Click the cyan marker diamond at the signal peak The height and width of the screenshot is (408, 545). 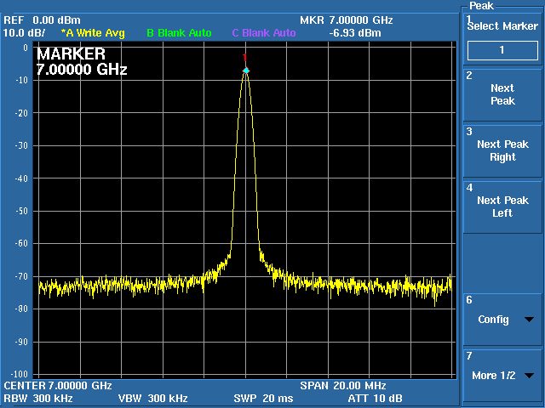(x=246, y=71)
